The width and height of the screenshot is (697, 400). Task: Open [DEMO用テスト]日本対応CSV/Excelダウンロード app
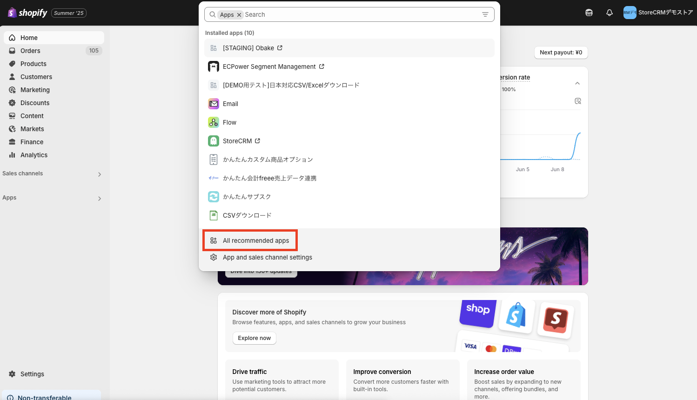(x=349, y=85)
